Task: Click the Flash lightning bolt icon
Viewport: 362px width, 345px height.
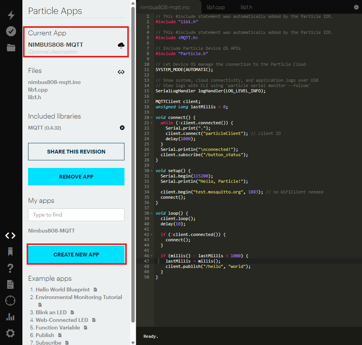Action: click(x=11, y=15)
